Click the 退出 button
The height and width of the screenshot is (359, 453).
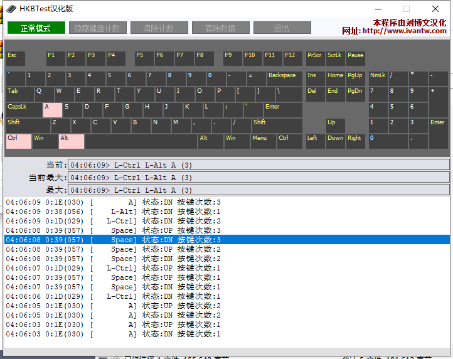click(x=282, y=28)
